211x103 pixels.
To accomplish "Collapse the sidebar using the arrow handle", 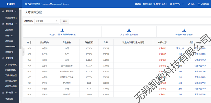I will (23, 52).
